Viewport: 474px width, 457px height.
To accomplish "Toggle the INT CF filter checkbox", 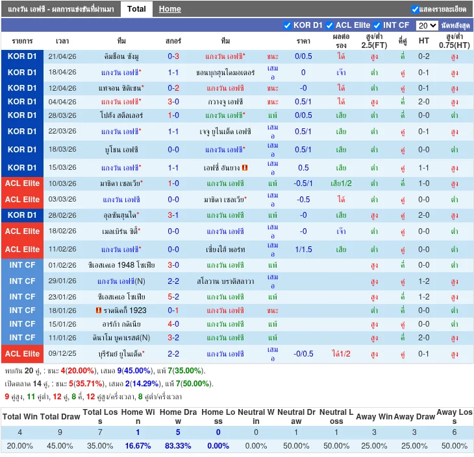I will [377, 25].
